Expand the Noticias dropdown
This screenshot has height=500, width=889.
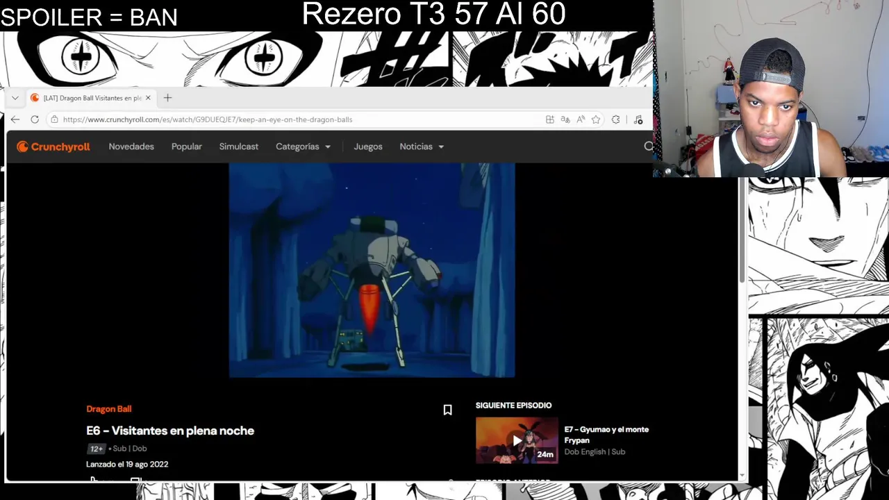[422, 147]
